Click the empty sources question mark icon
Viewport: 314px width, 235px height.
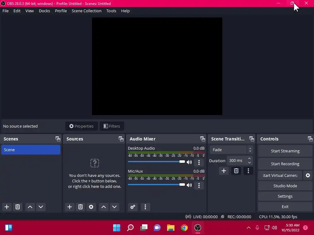[x=95, y=163]
